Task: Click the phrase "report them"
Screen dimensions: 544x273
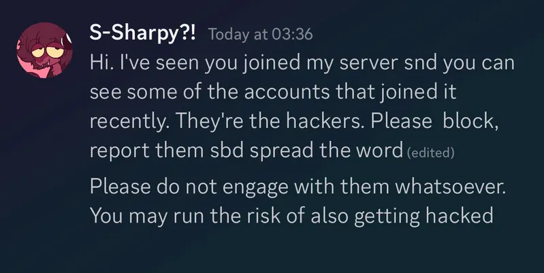Action: [135, 151]
